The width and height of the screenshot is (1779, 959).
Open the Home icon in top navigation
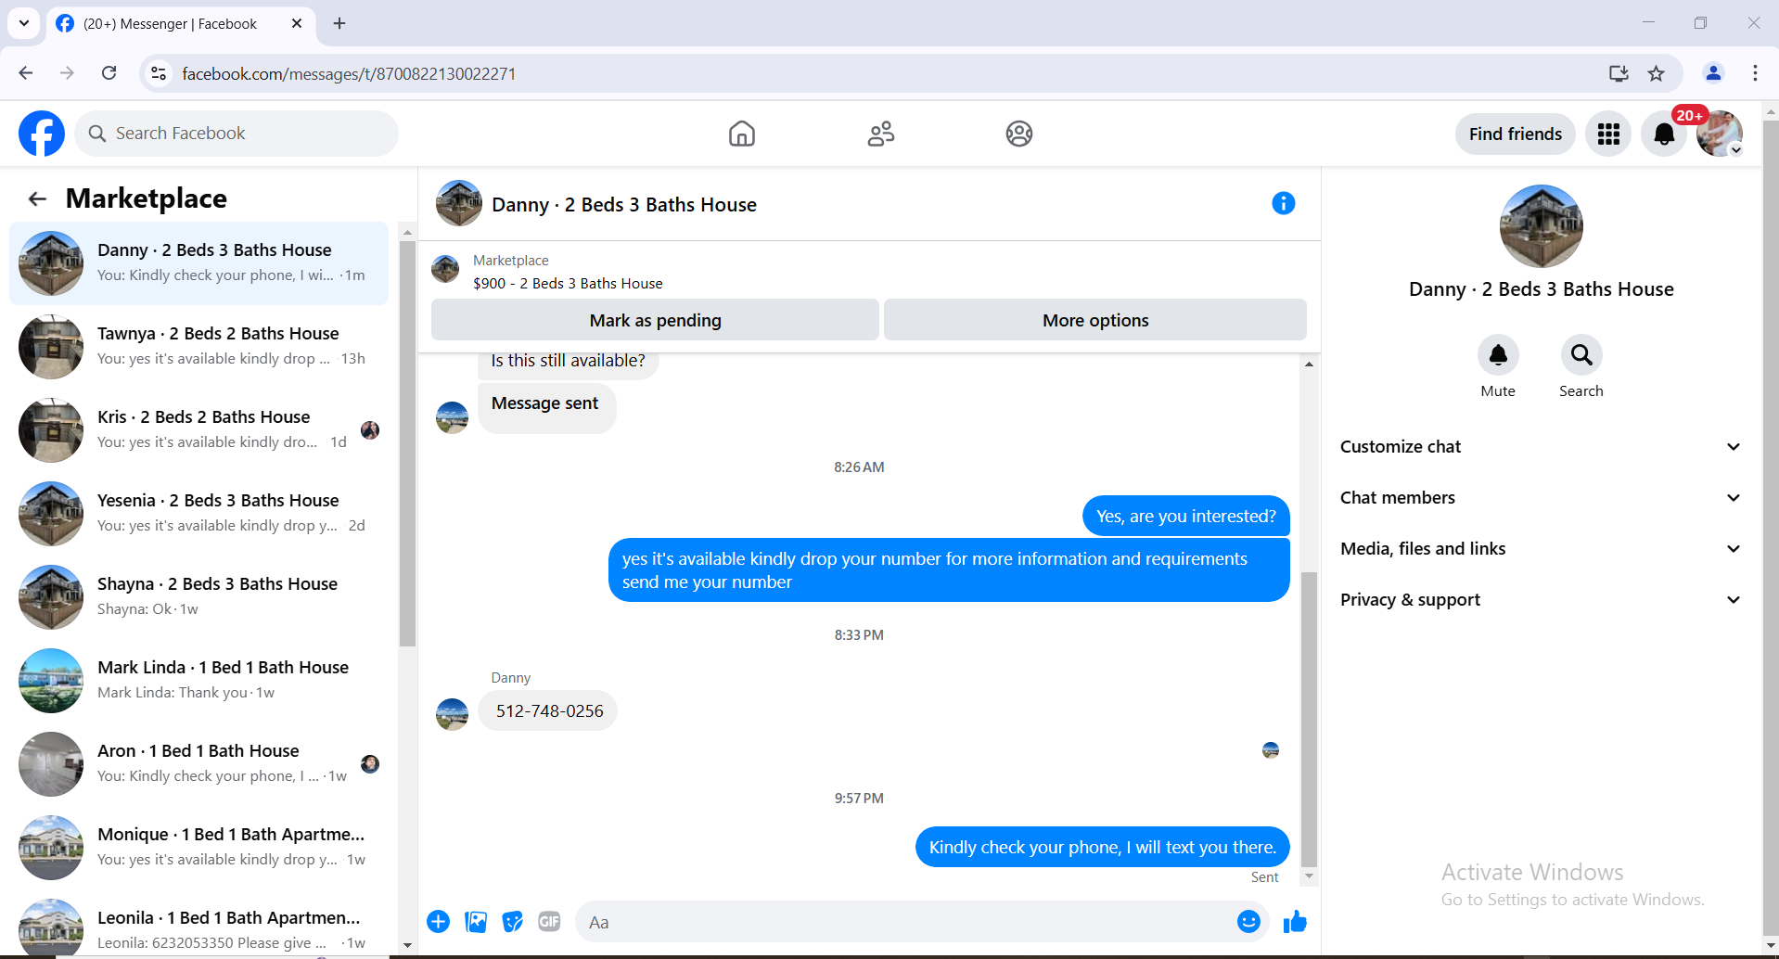tap(742, 134)
